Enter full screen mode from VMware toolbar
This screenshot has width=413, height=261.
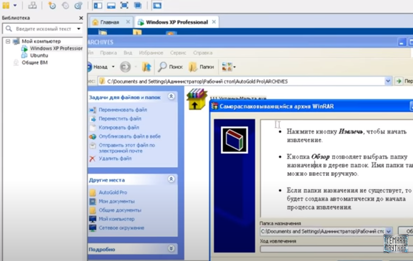[124, 6]
